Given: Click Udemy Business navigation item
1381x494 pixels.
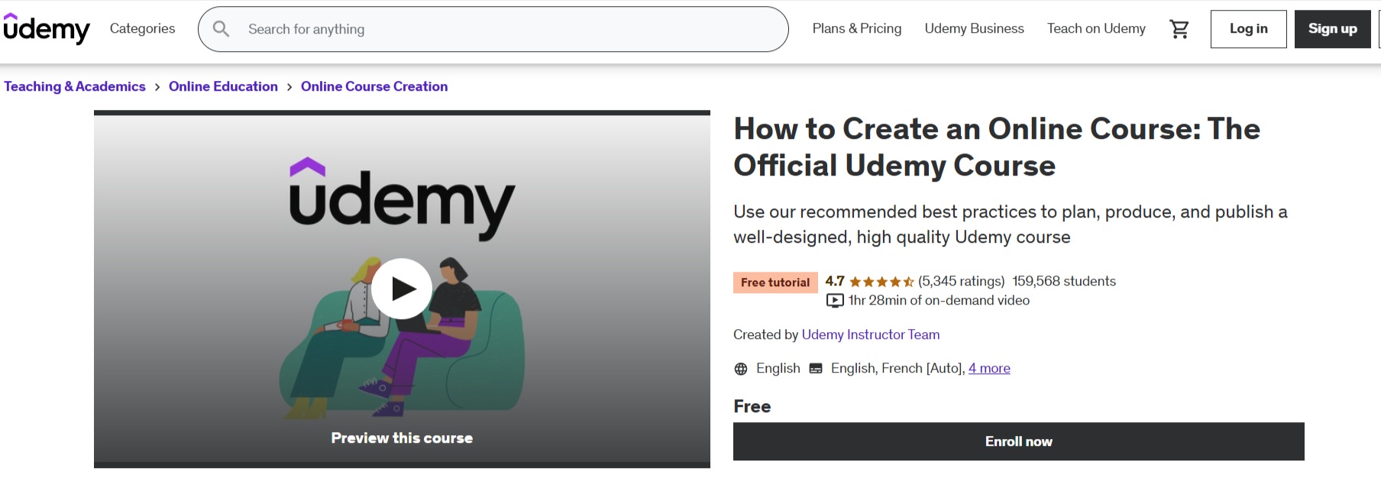Looking at the screenshot, I should coord(974,28).
